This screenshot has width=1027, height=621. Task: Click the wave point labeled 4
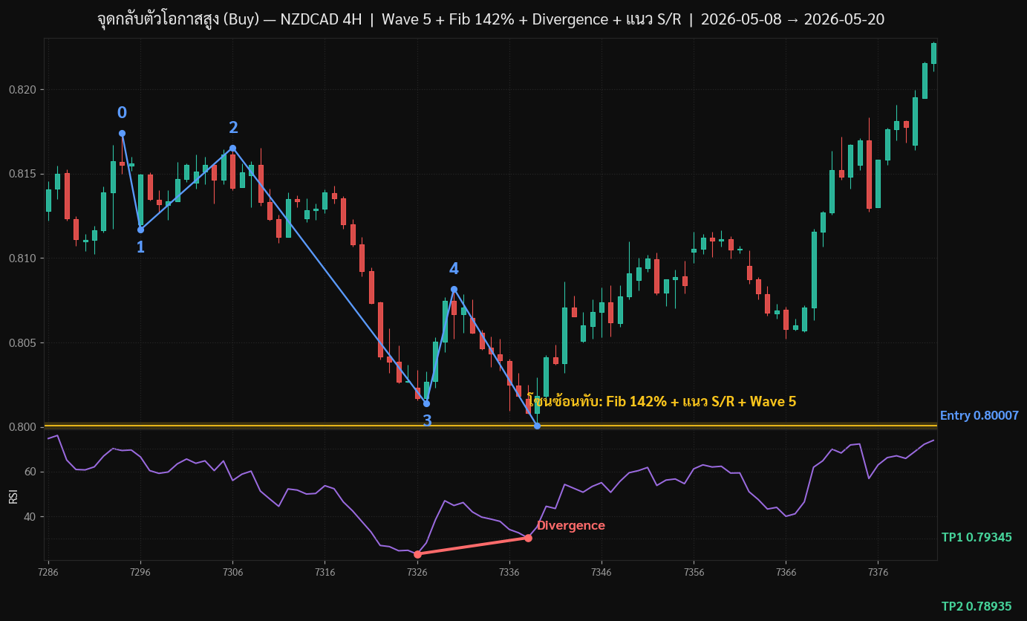pyautogui.click(x=454, y=290)
